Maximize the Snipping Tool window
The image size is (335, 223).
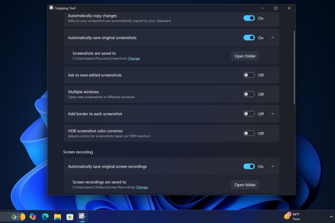pos(276,8)
